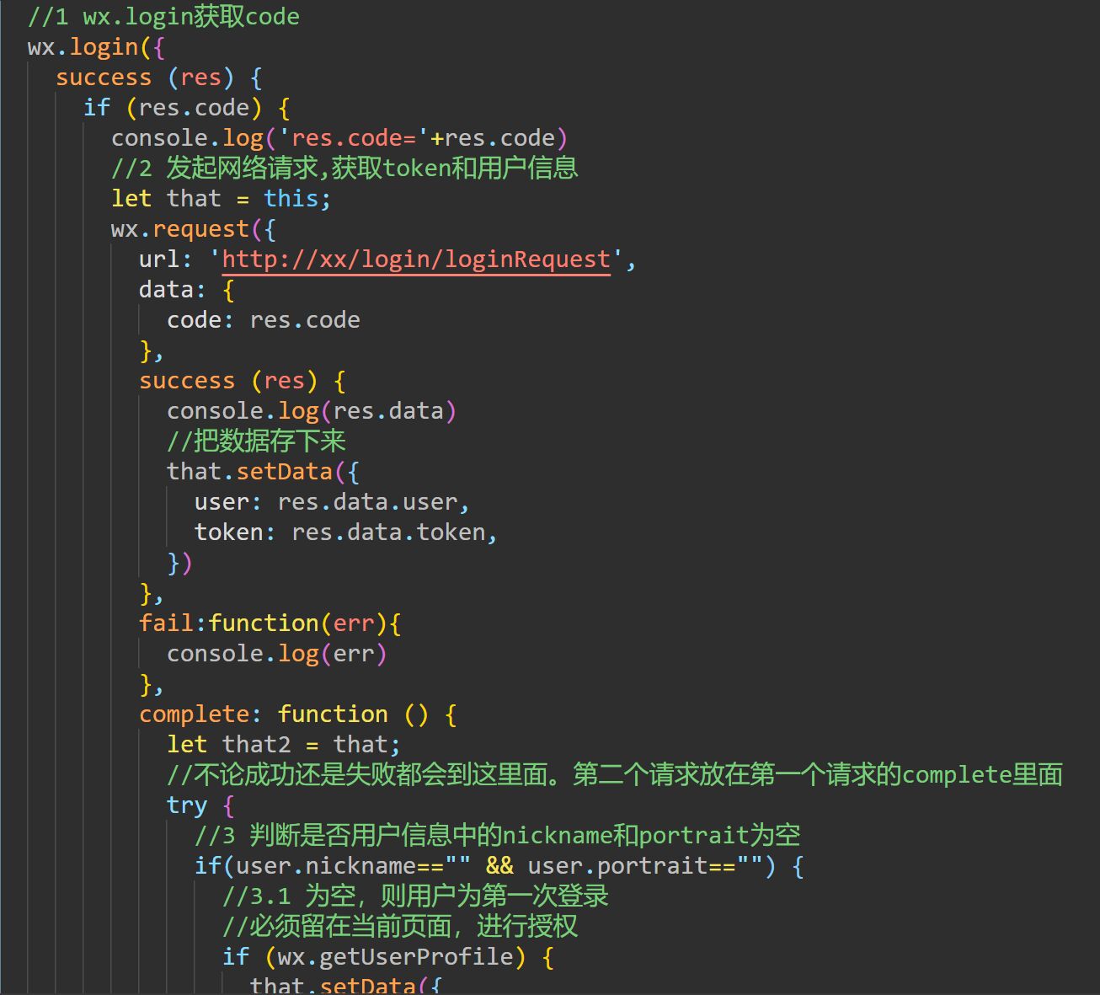The height and width of the screenshot is (995, 1100).
Task: Click the 'user: res.data.user,' line
Action: pyautogui.click(x=332, y=502)
